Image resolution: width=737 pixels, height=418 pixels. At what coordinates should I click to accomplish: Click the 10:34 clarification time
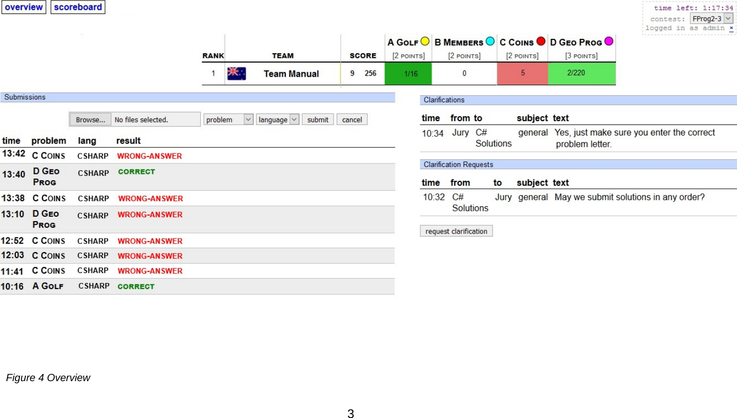tap(433, 134)
